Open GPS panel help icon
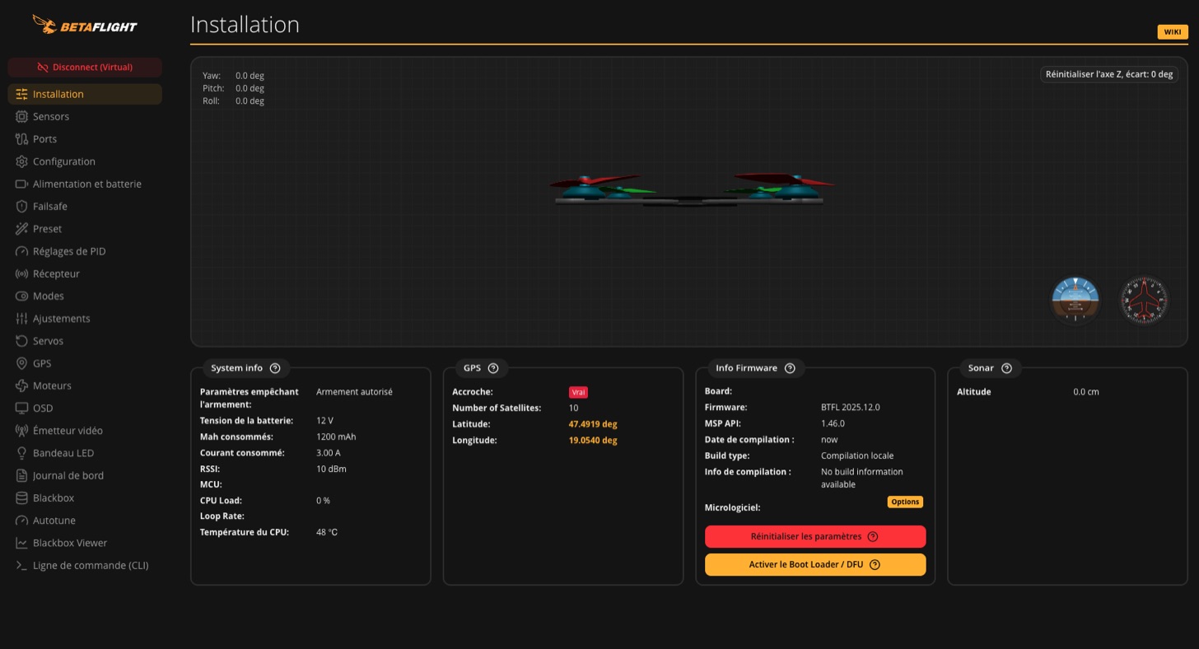The height and width of the screenshot is (649, 1199). point(493,368)
